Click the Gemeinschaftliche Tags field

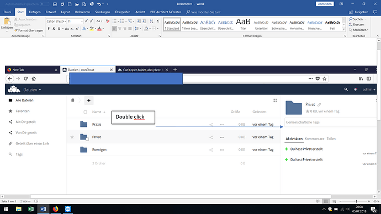tap(330, 122)
